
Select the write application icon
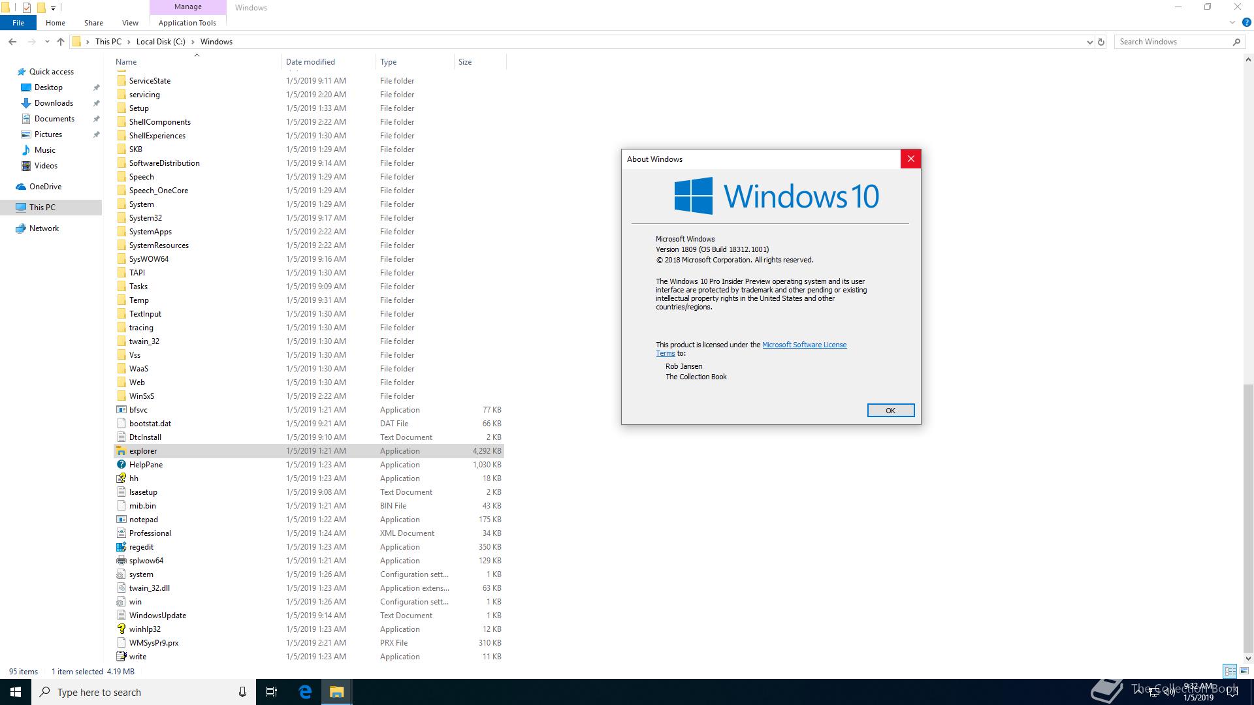(x=121, y=657)
